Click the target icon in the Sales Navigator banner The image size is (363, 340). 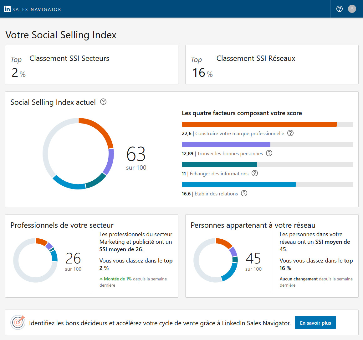point(18,322)
